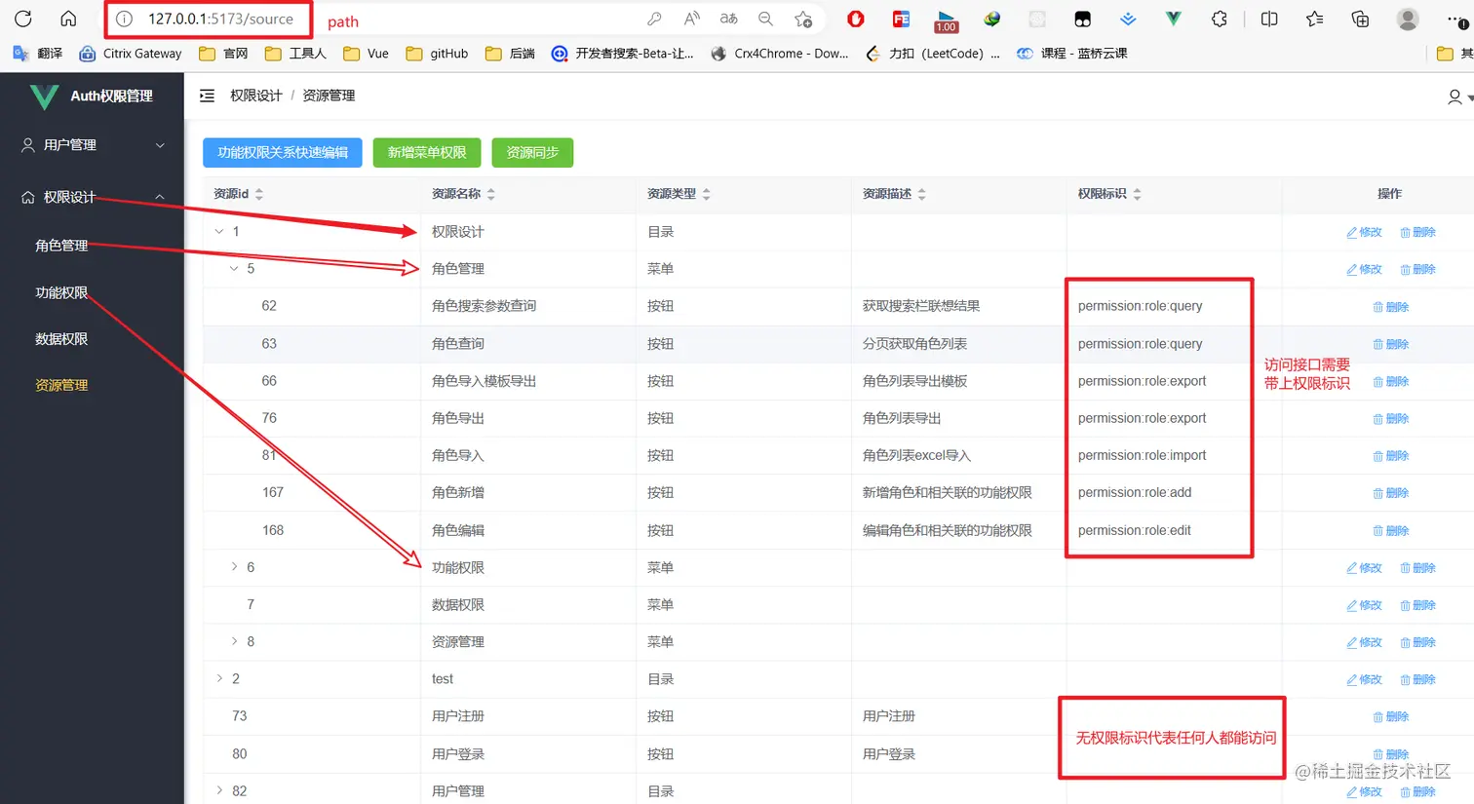Click the zoom out magnifier icon

(765, 19)
